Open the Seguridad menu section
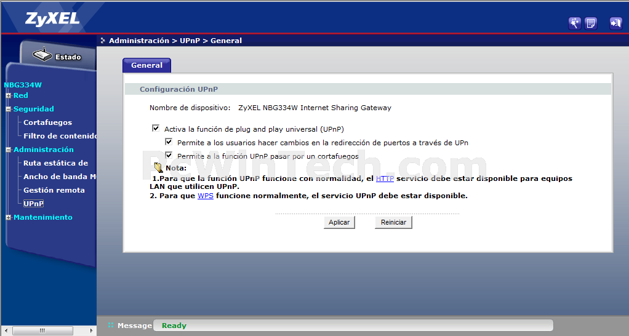 [x=33, y=109]
